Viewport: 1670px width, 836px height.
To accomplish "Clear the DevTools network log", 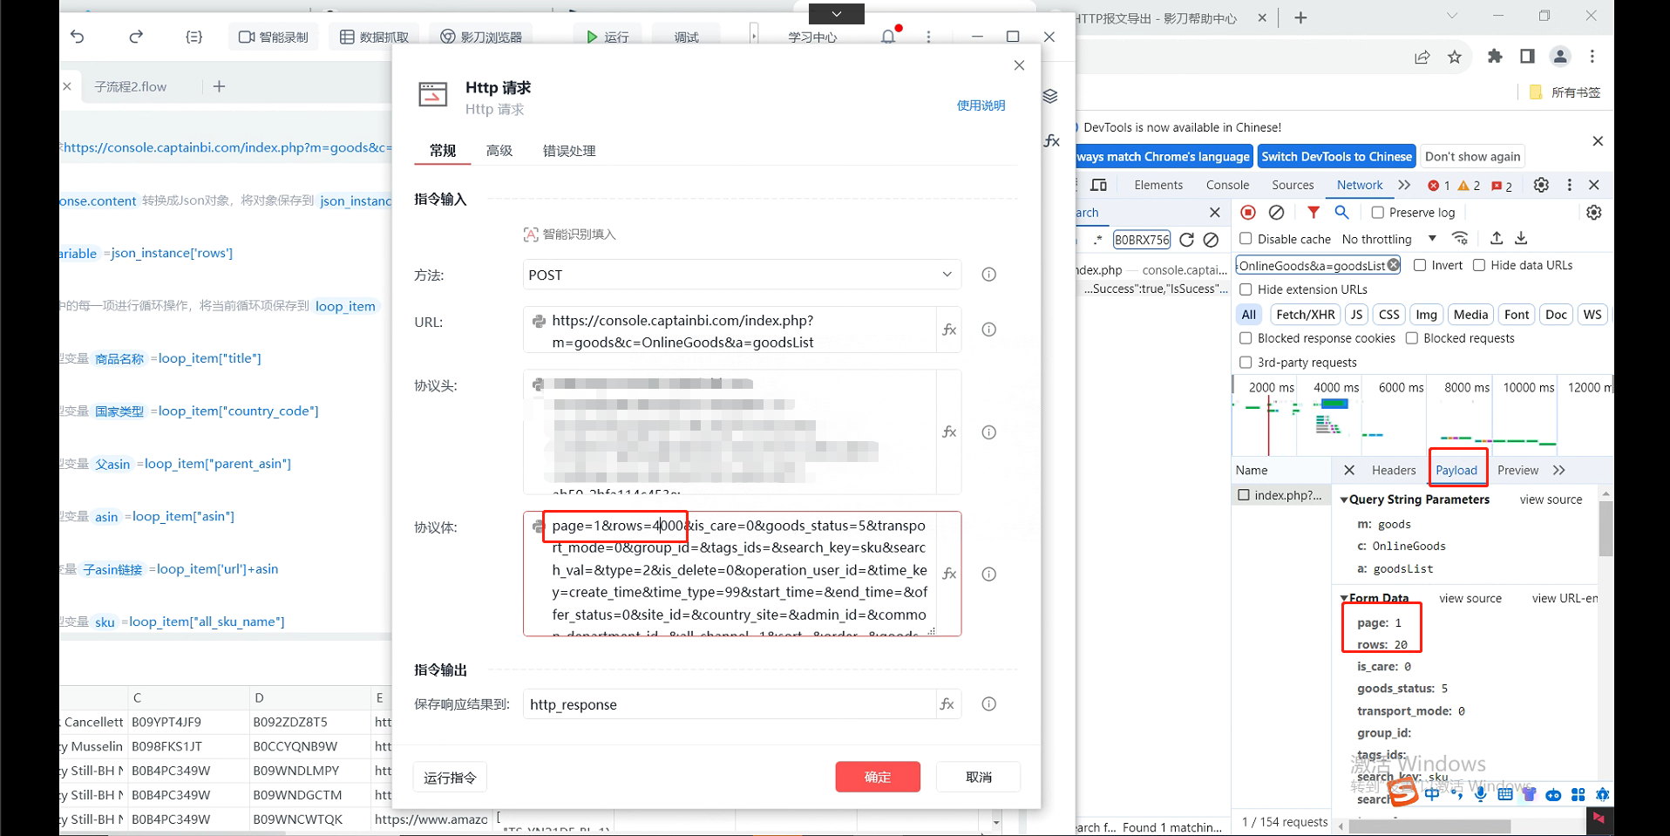I will coord(1277,212).
